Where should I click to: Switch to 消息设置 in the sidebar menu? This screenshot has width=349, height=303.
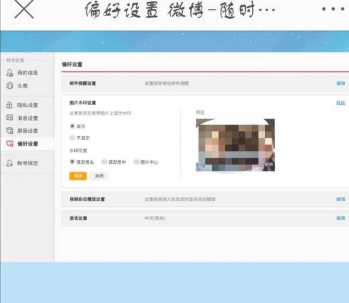click(x=27, y=117)
